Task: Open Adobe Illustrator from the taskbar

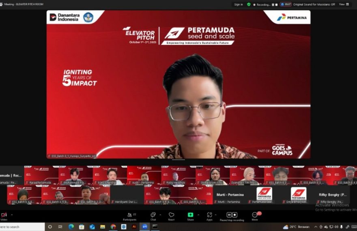Action: pos(134,227)
